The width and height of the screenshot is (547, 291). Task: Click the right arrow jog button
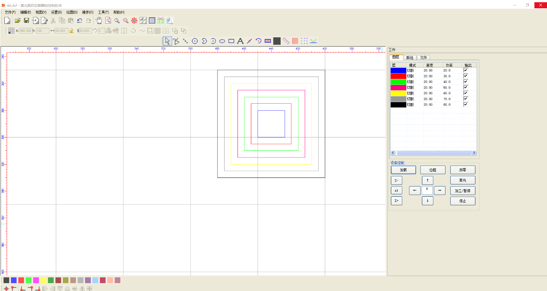(x=440, y=190)
